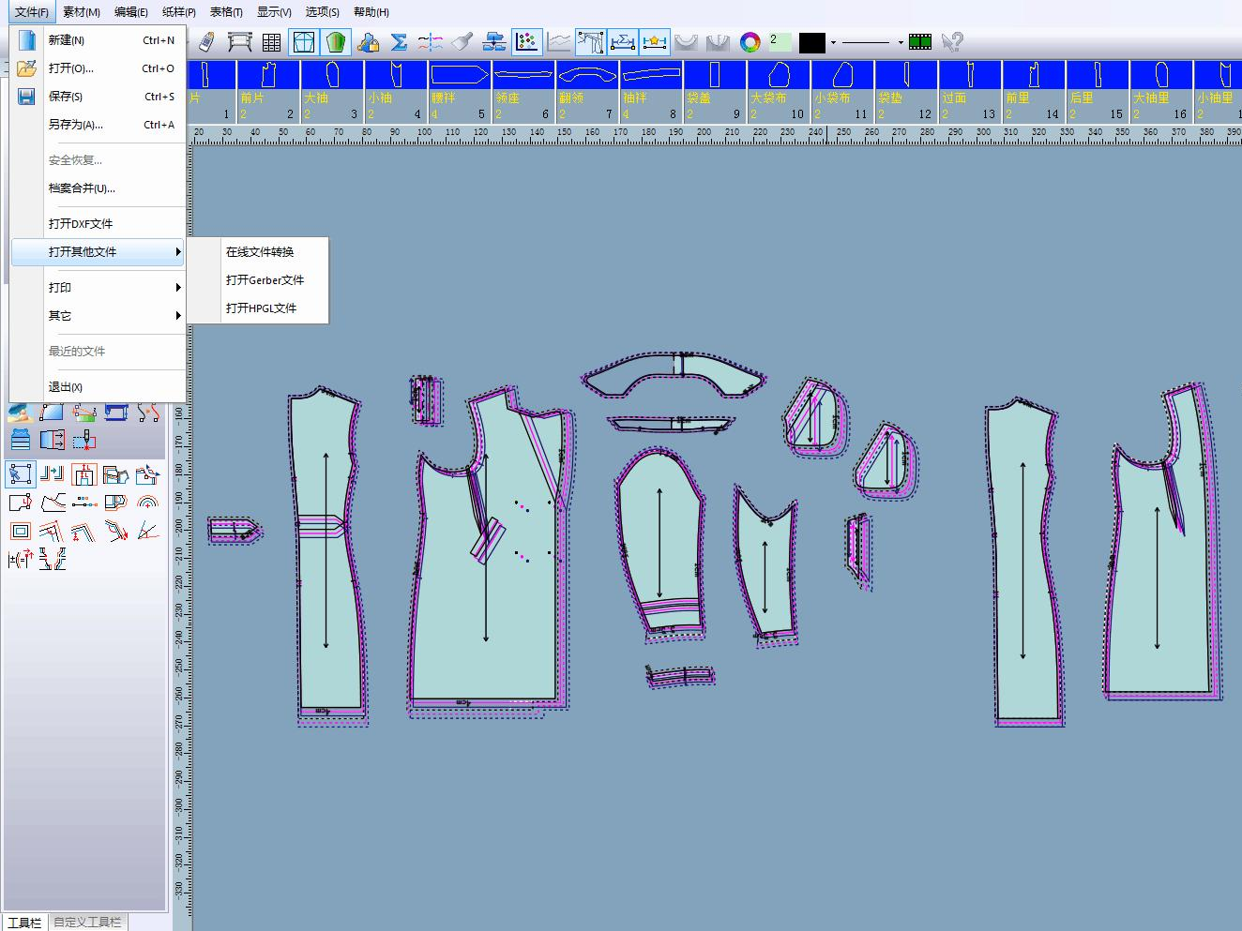Screen dimensions: 1242x931
Task: Click the lock pattern toolbar icon
Action: pyautogui.click(x=369, y=42)
